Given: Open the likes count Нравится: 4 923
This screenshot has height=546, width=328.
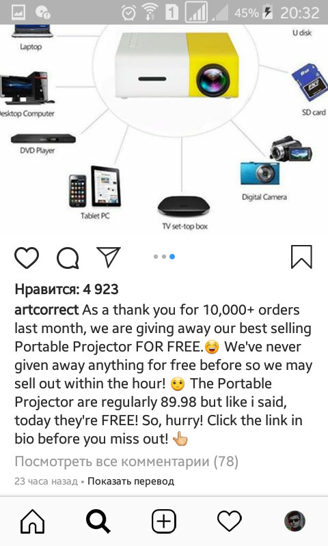Looking at the screenshot, I should [66, 289].
